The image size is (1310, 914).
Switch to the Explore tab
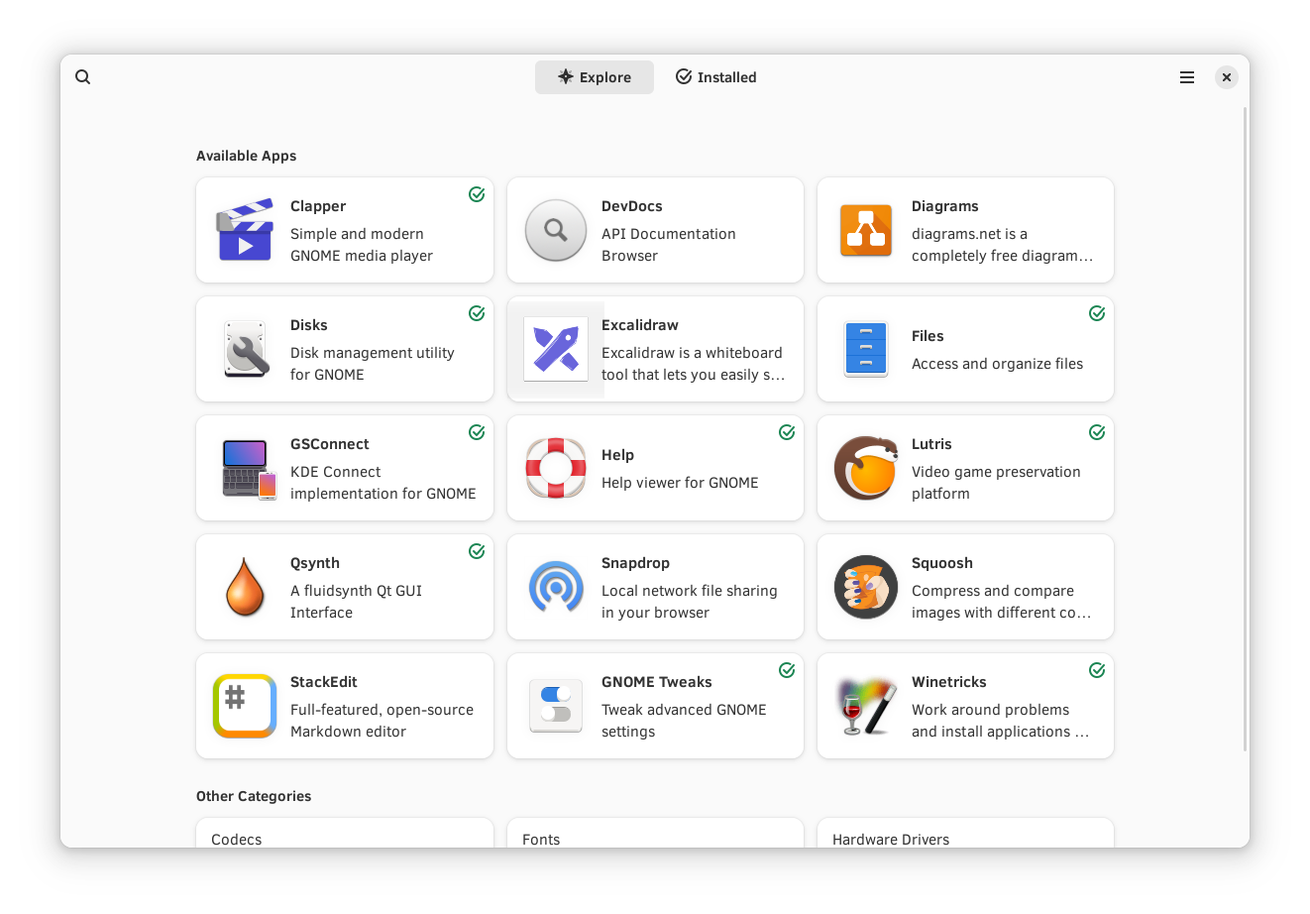click(595, 77)
